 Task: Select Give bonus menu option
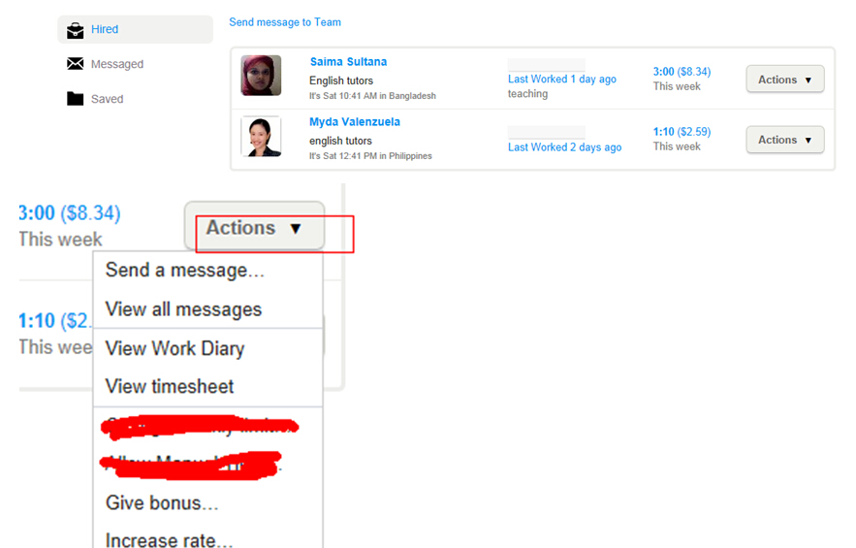[162, 502]
